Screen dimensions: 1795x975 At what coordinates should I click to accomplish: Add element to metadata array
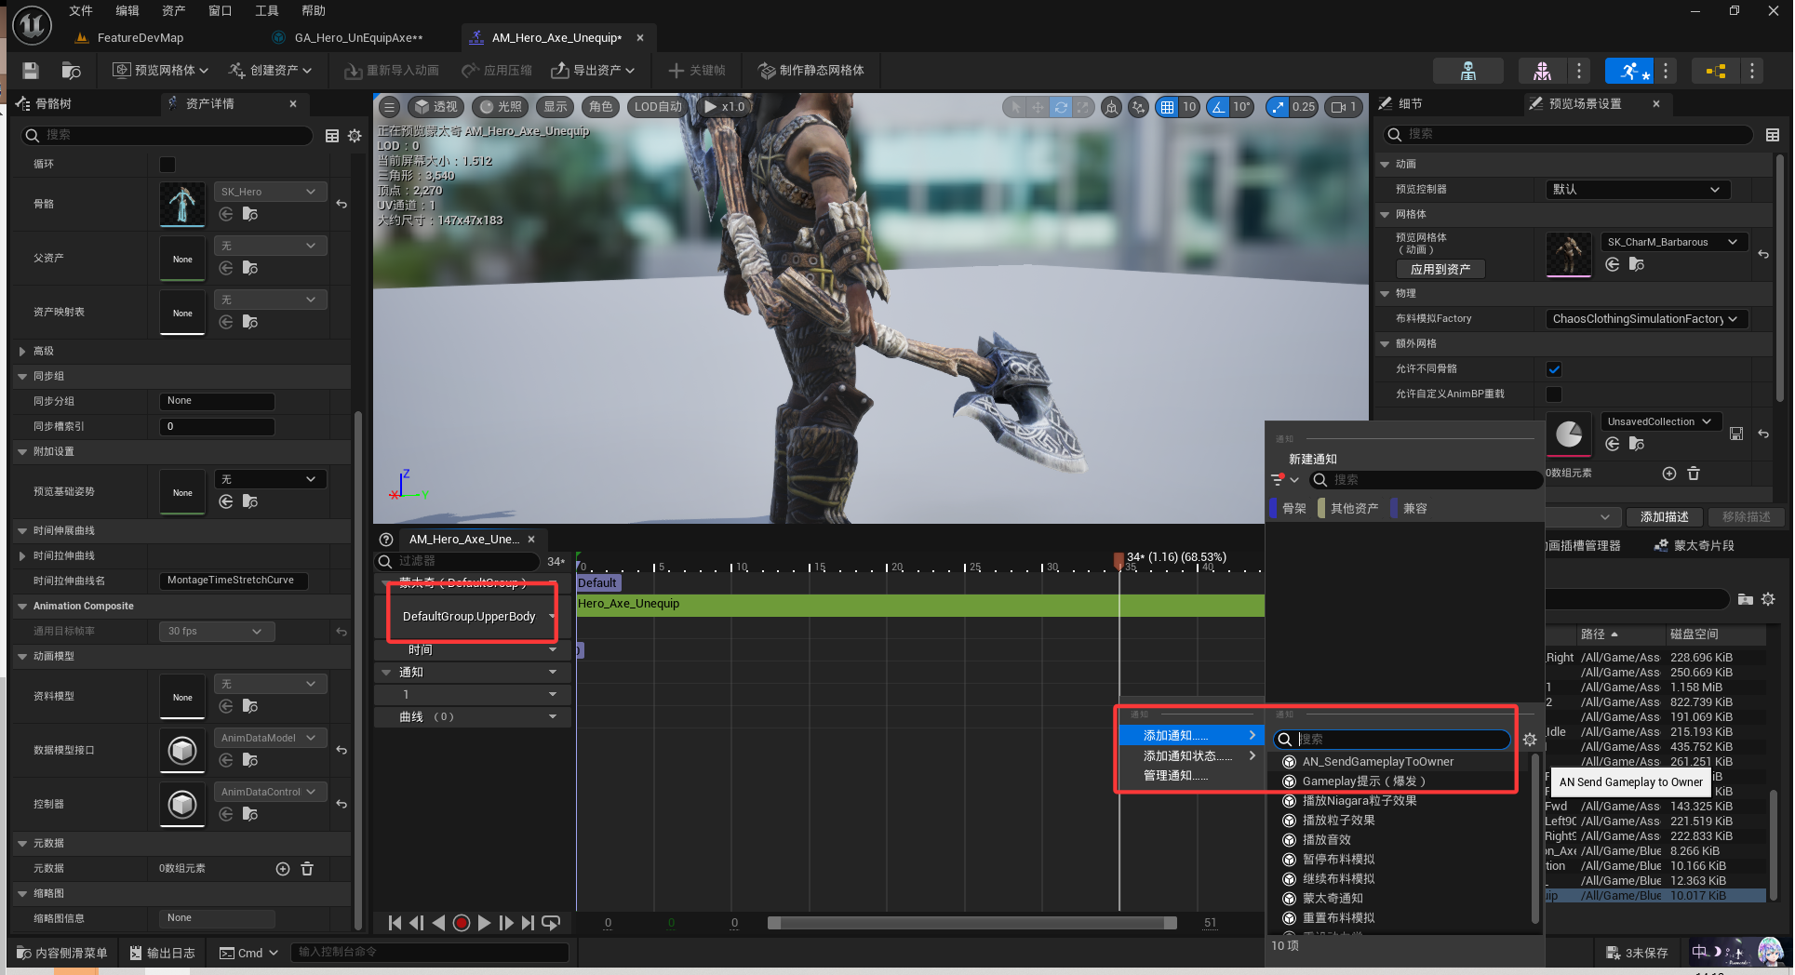point(283,869)
